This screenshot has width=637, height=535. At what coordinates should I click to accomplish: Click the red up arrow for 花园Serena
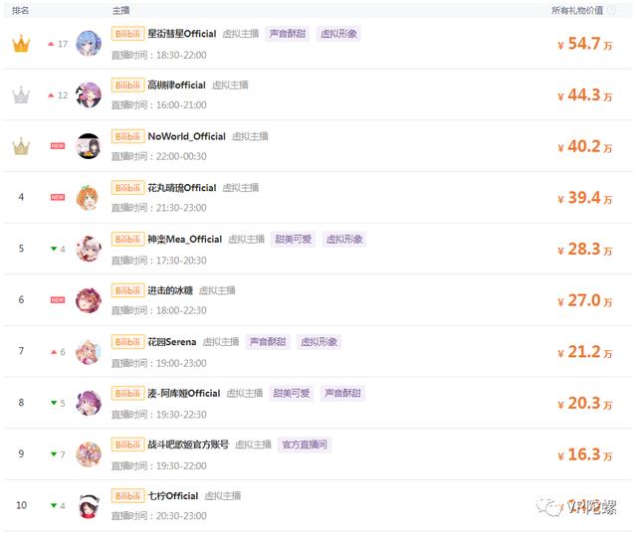[54, 351]
